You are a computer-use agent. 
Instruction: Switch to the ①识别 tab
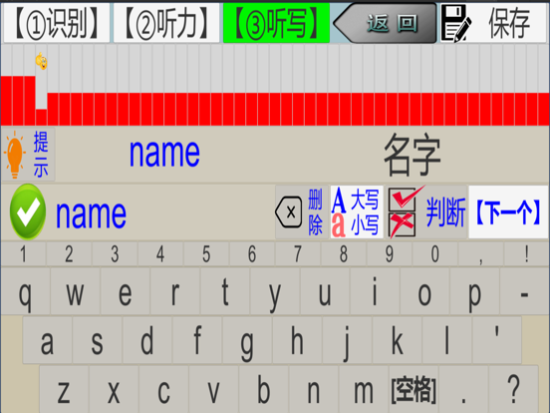pos(57,23)
